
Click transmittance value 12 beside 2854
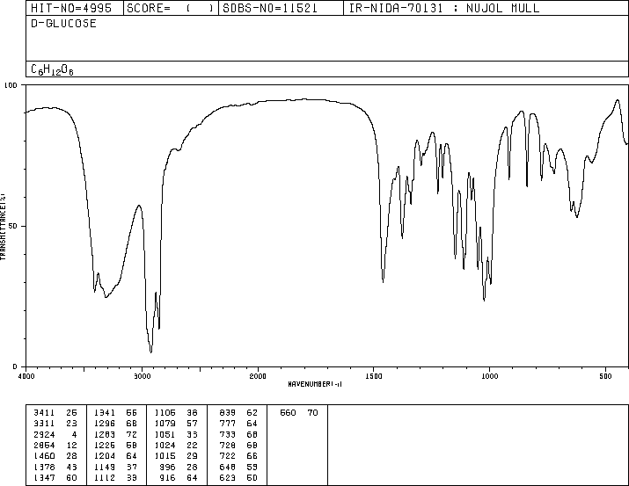tap(71, 445)
